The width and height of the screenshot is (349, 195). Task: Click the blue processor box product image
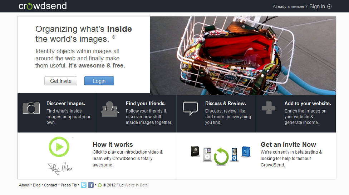(246, 152)
